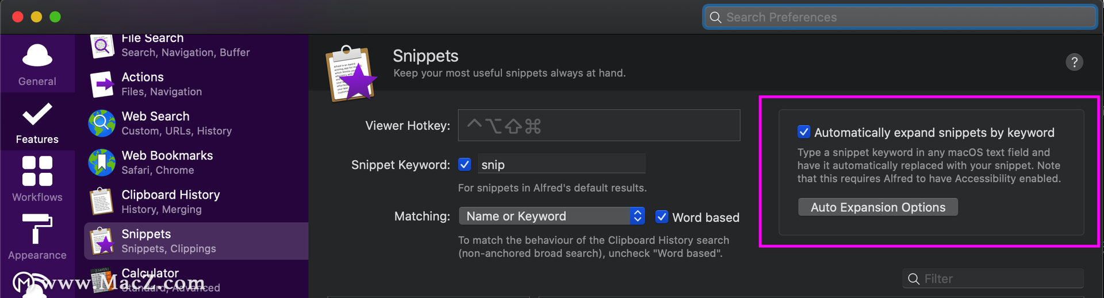Open the help question mark button
Screen dimensions: 1104x298
[x=1074, y=62]
